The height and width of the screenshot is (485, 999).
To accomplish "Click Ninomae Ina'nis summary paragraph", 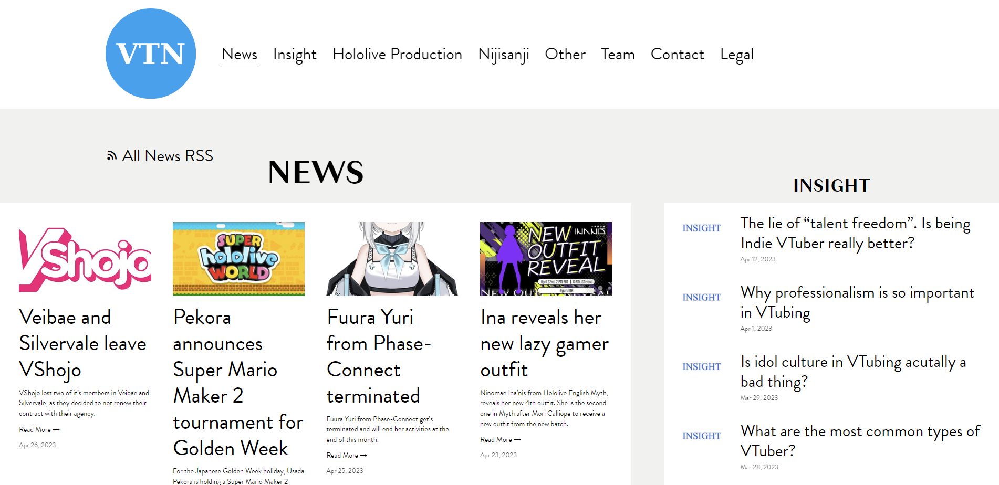I will click(x=544, y=408).
